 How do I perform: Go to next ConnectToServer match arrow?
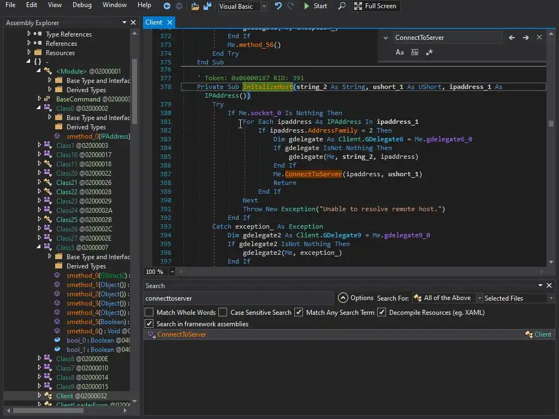526,38
